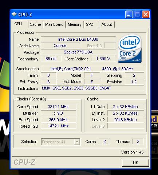158x175 pixels.
Task: Click the Ext. Model value field
Action: [92, 82]
